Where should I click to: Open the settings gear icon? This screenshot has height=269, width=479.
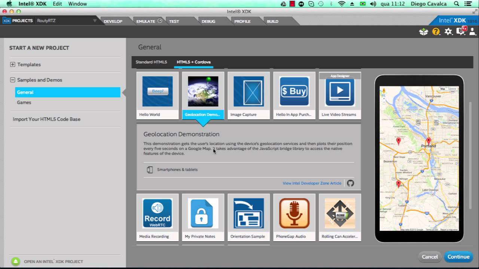coord(448,32)
